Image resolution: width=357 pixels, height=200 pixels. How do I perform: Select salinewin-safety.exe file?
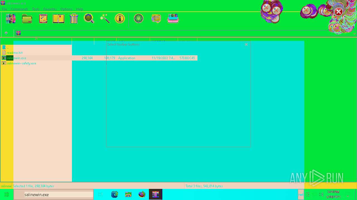tap(19, 63)
